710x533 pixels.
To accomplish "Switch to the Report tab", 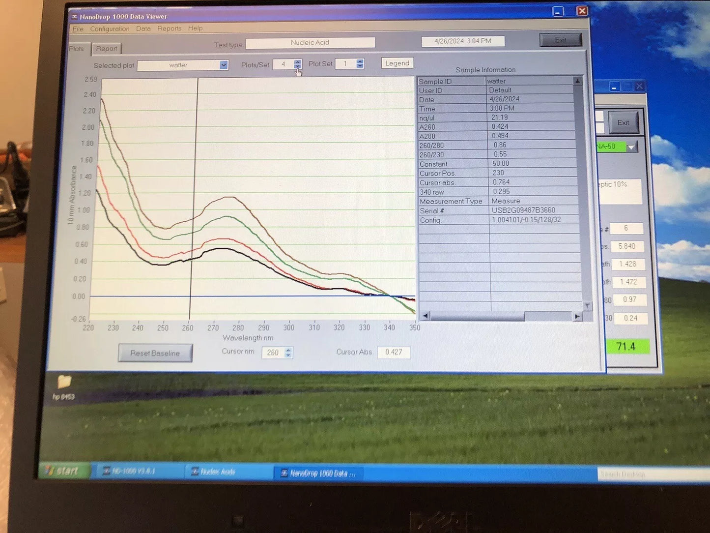I will pyautogui.click(x=107, y=48).
